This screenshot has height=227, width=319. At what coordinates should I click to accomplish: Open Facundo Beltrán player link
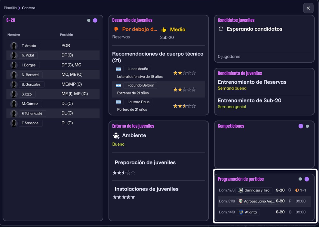[140, 85]
